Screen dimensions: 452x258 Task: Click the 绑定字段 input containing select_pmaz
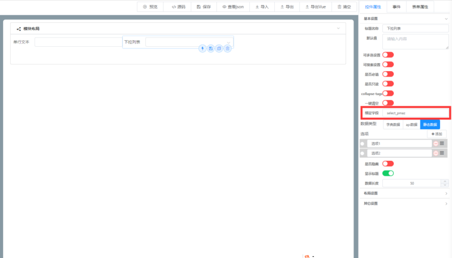[x=416, y=113]
